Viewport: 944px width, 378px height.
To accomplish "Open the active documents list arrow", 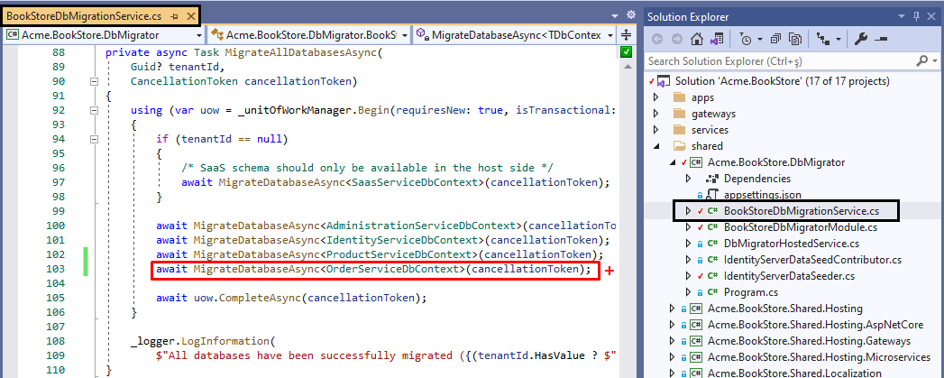I will click(x=615, y=15).
